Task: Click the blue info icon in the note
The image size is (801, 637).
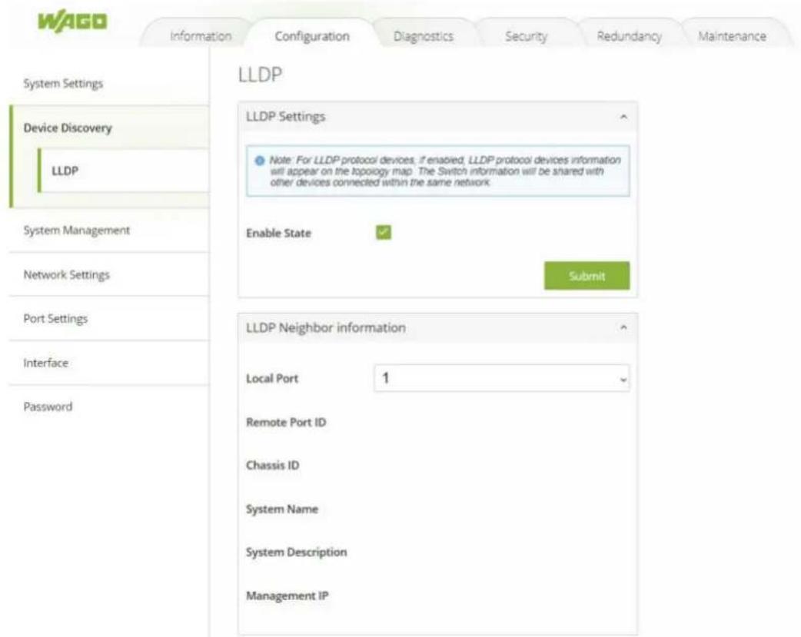Action: click(260, 161)
